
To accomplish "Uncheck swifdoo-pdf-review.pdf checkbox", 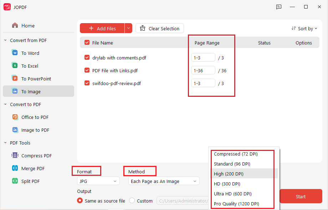I will (x=87, y=83).
